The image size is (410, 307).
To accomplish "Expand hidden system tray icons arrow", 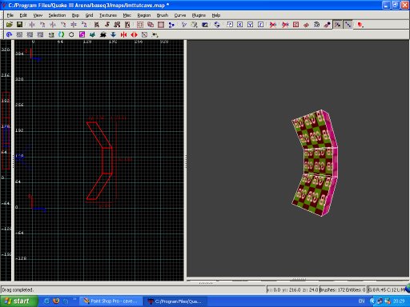I will point(372,301).
